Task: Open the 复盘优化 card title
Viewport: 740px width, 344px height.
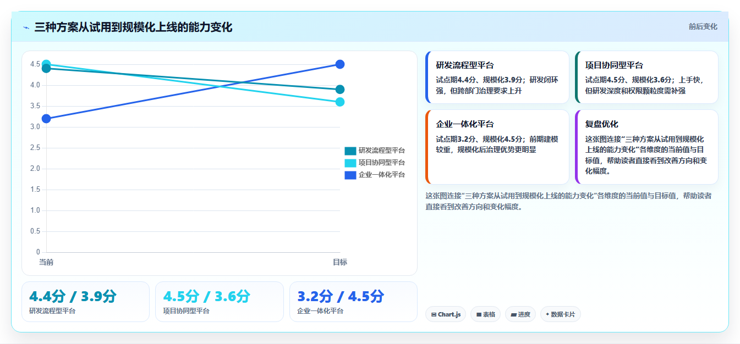Action: 601,124
